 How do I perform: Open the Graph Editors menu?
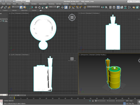[x=43, y=4]
